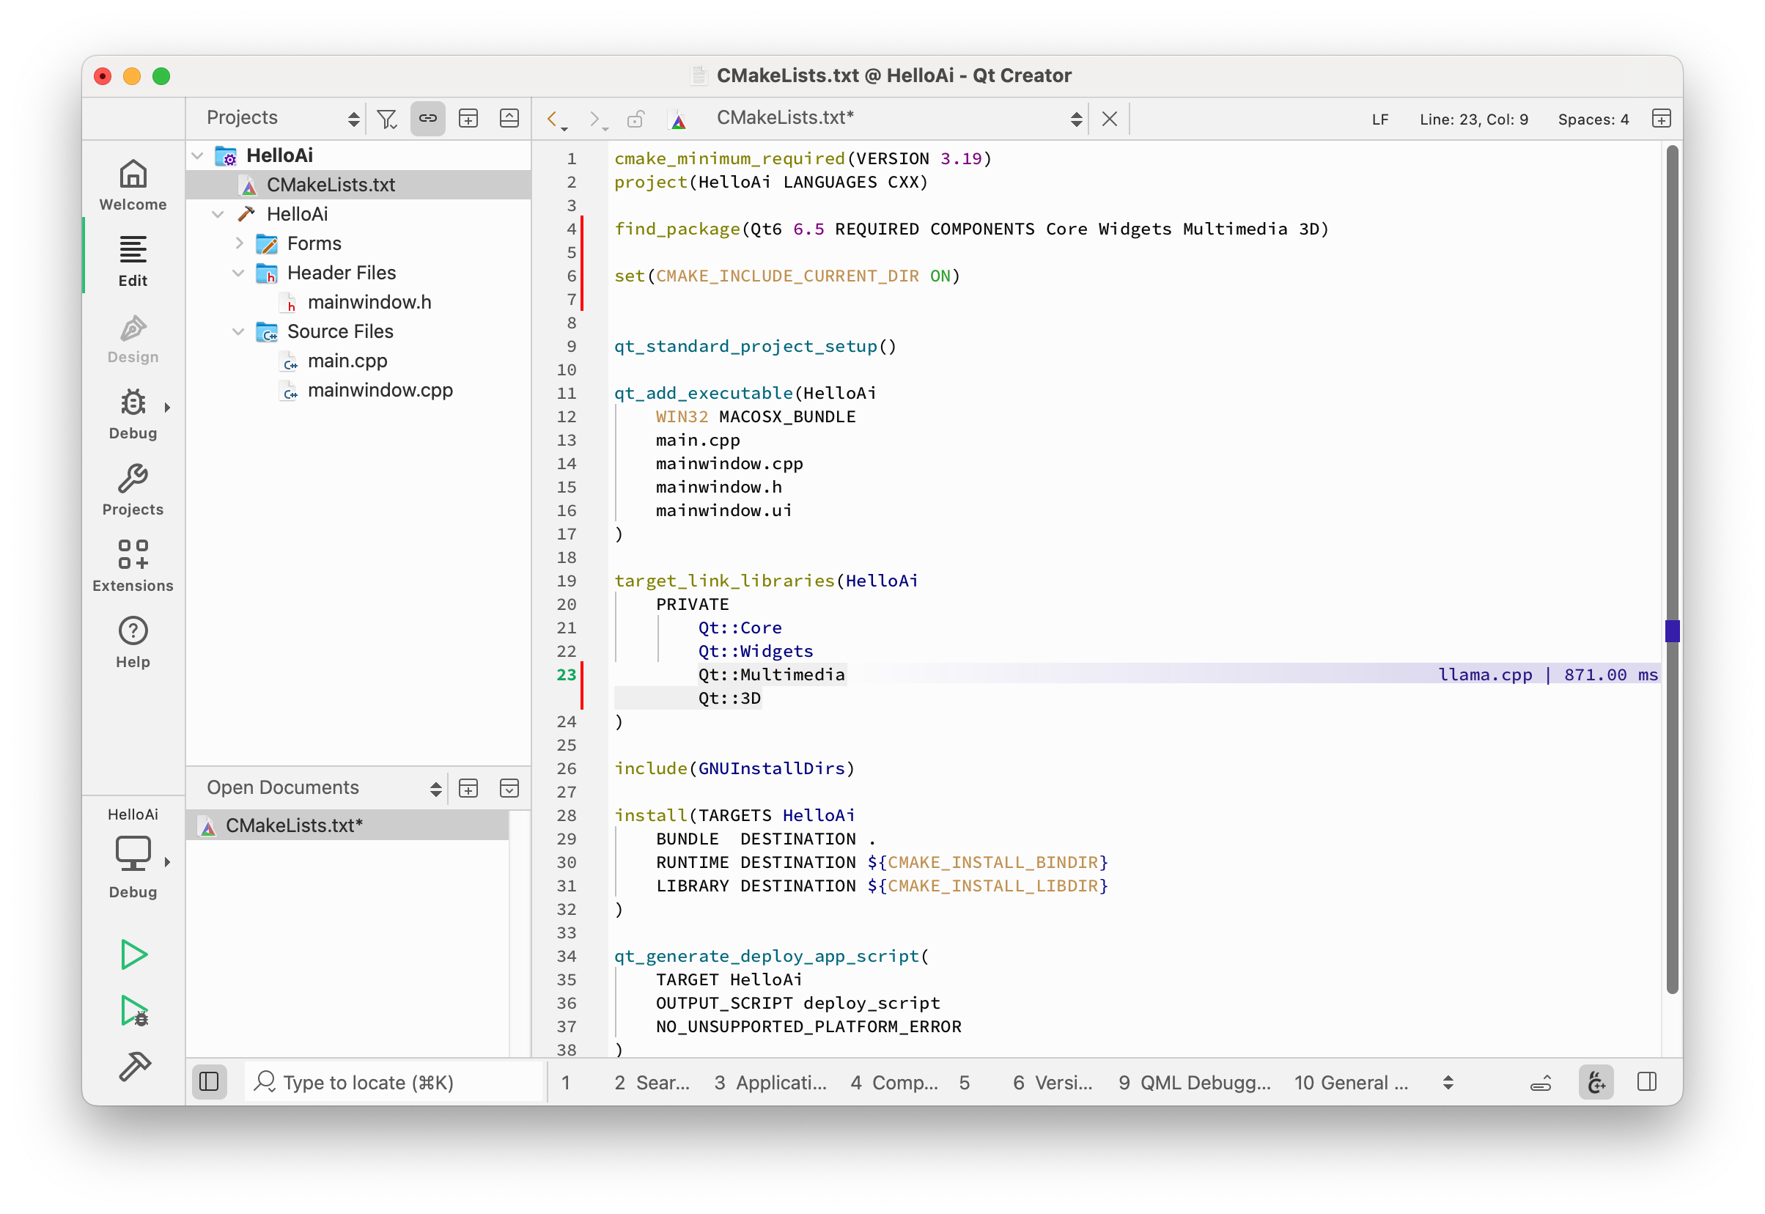The width and height of the screenshot is (1765, 1214).
Task: Build the project with hammer icon
Action: tap(134, 1067)
